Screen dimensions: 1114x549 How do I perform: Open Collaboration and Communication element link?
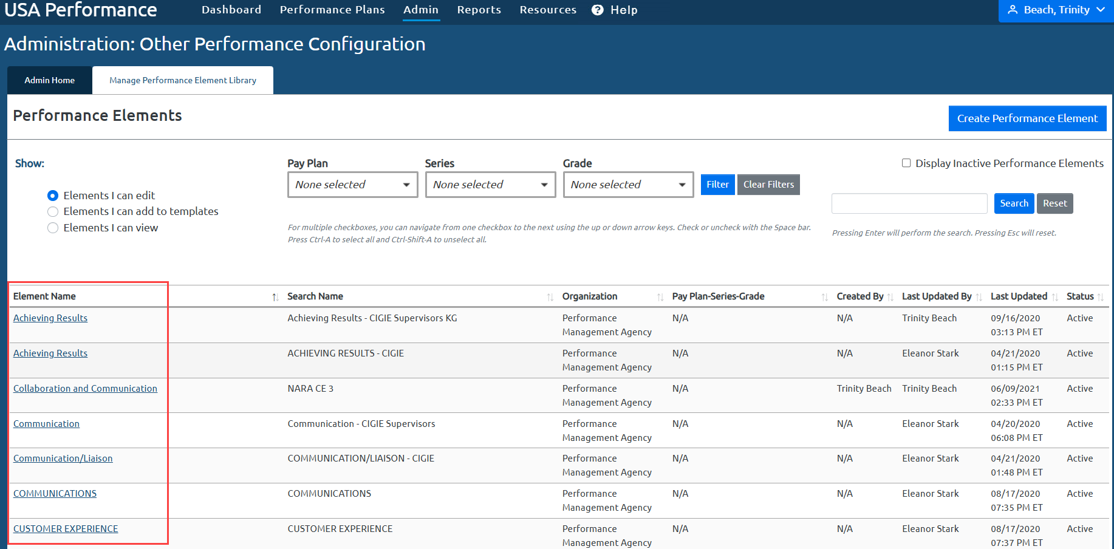[x=85, y=389]
